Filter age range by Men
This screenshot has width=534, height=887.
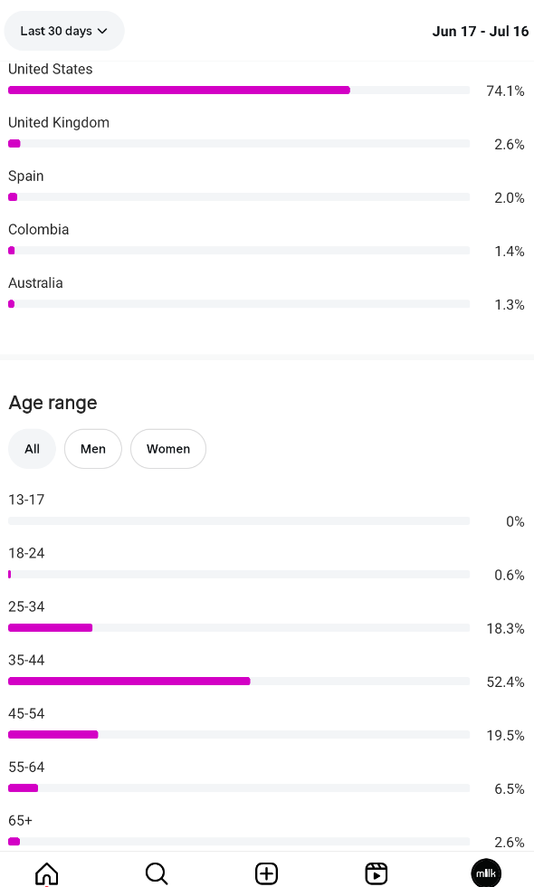coord(92,449)
